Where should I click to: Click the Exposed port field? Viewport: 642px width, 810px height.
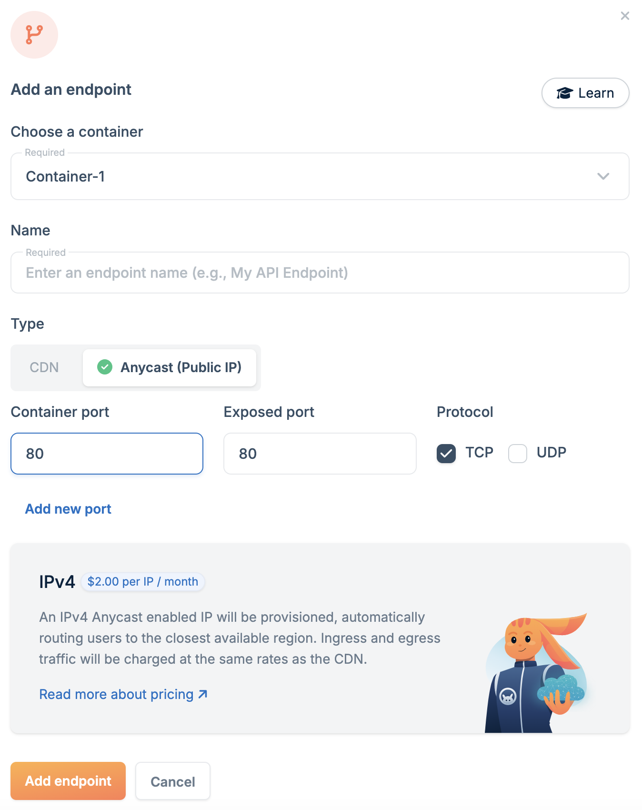point(320,454)
